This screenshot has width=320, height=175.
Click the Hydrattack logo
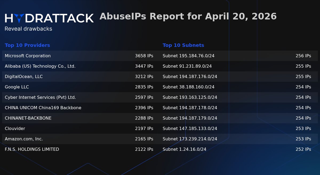pos(49,18)
